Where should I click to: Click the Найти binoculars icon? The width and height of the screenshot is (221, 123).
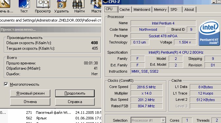tap(79, 7)
